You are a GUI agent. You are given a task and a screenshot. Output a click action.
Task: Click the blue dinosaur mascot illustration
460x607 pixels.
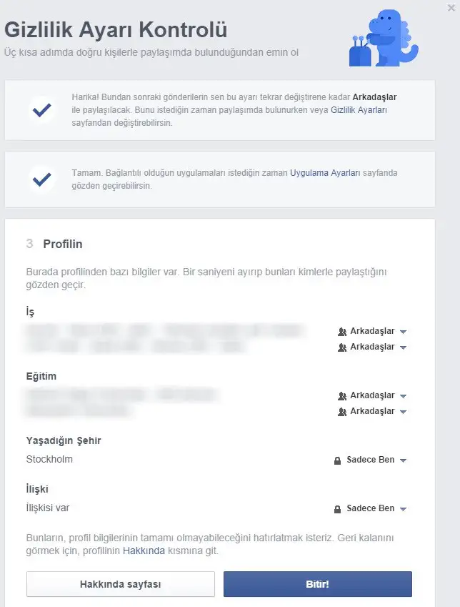pos(384,38)
